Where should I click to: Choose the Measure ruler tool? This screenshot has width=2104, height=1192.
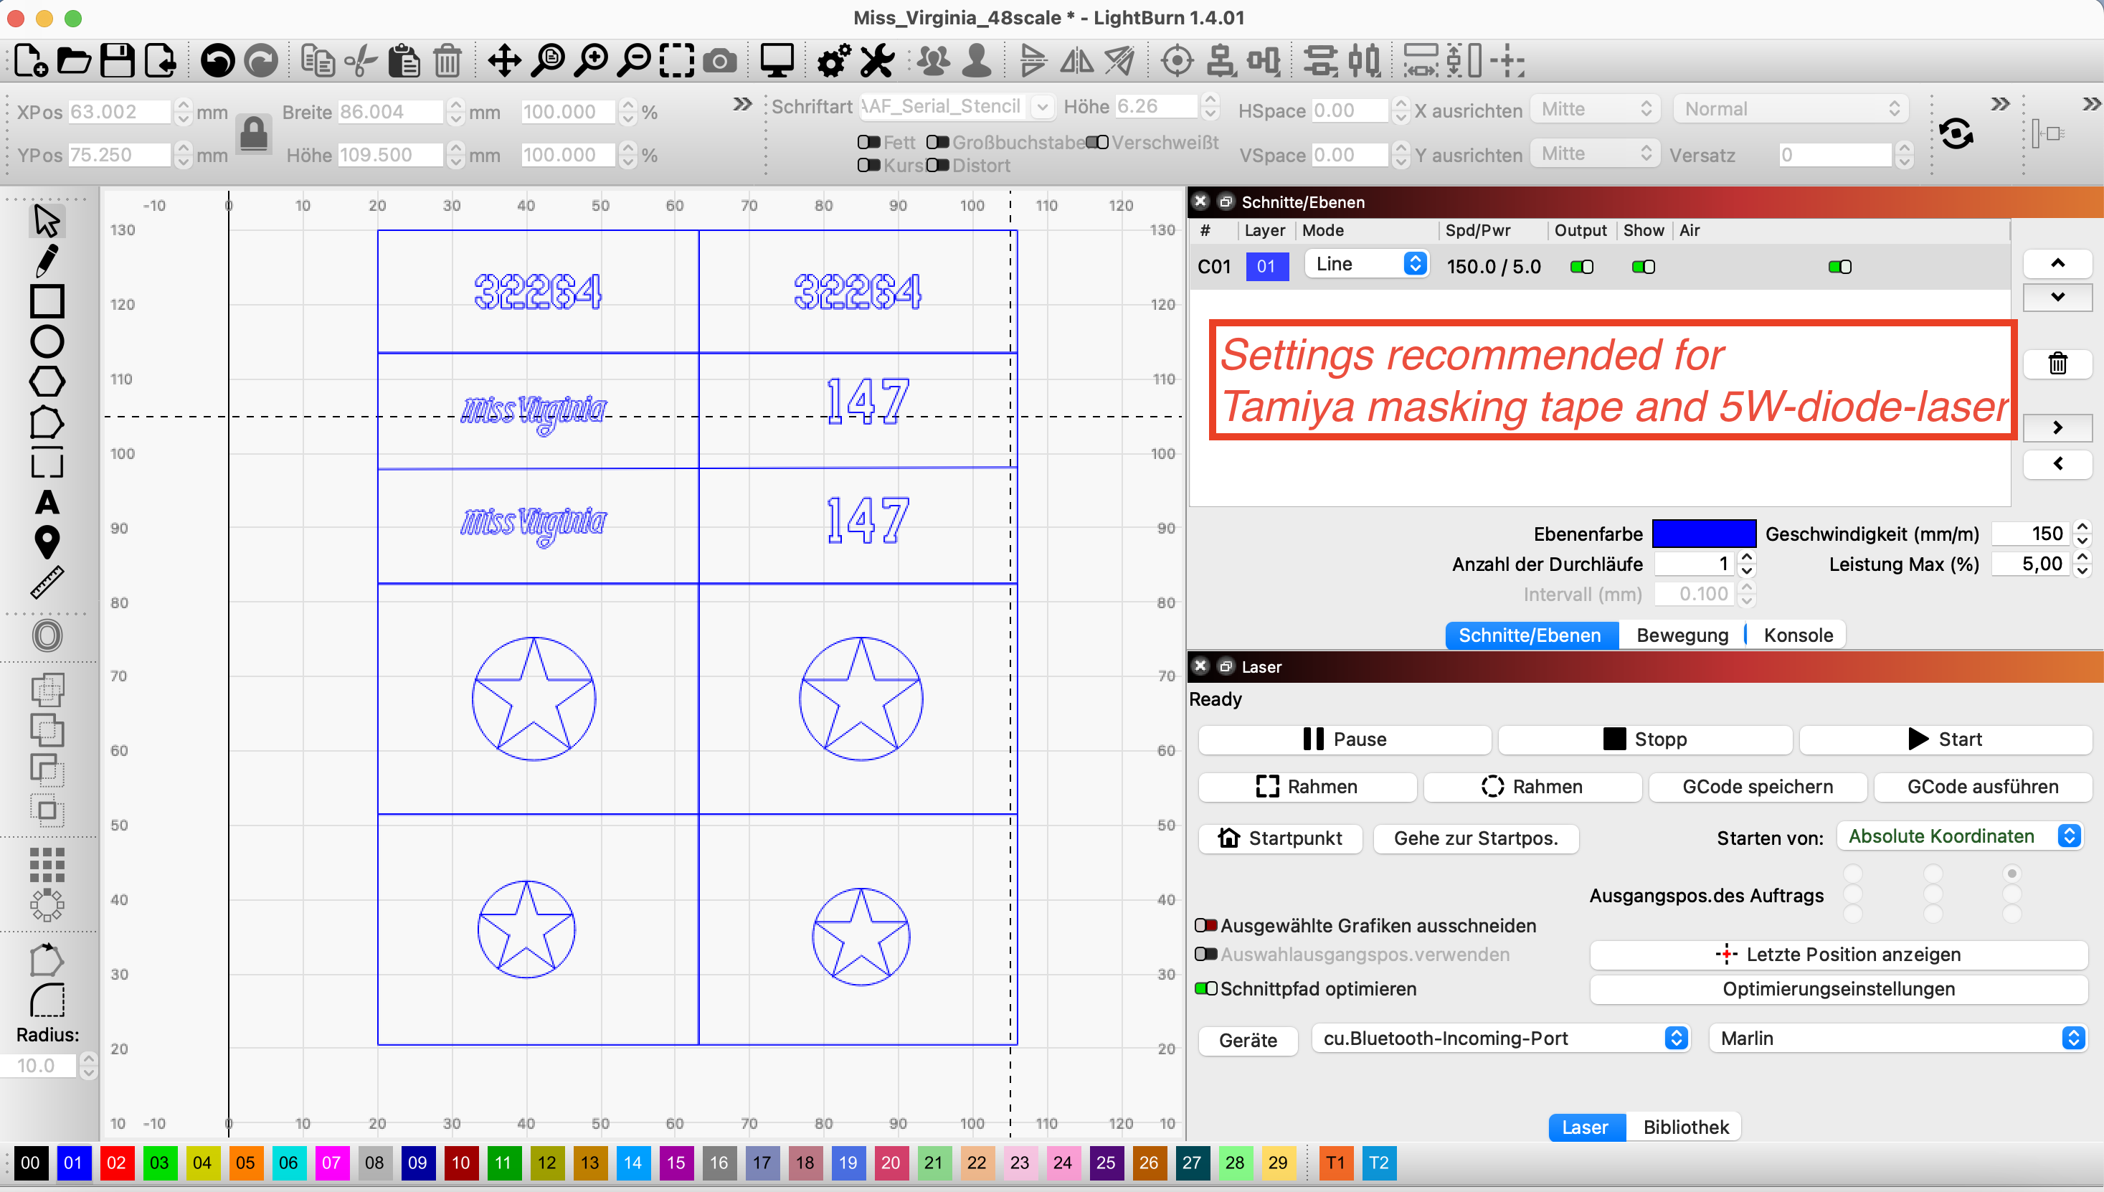47,582
